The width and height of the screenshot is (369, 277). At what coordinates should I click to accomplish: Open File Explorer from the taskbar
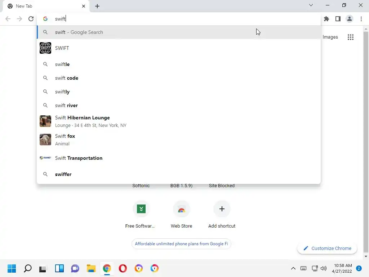[x=91, y=268]
